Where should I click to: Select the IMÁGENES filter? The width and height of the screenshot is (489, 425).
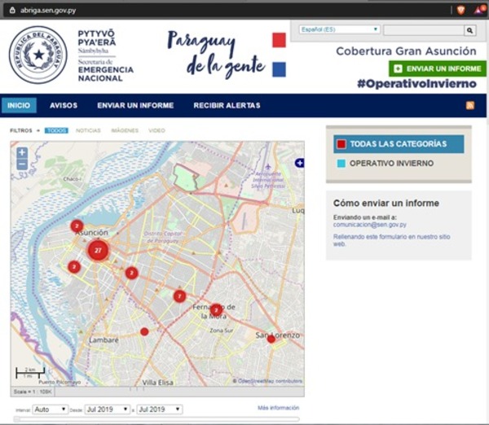point(125,130)
